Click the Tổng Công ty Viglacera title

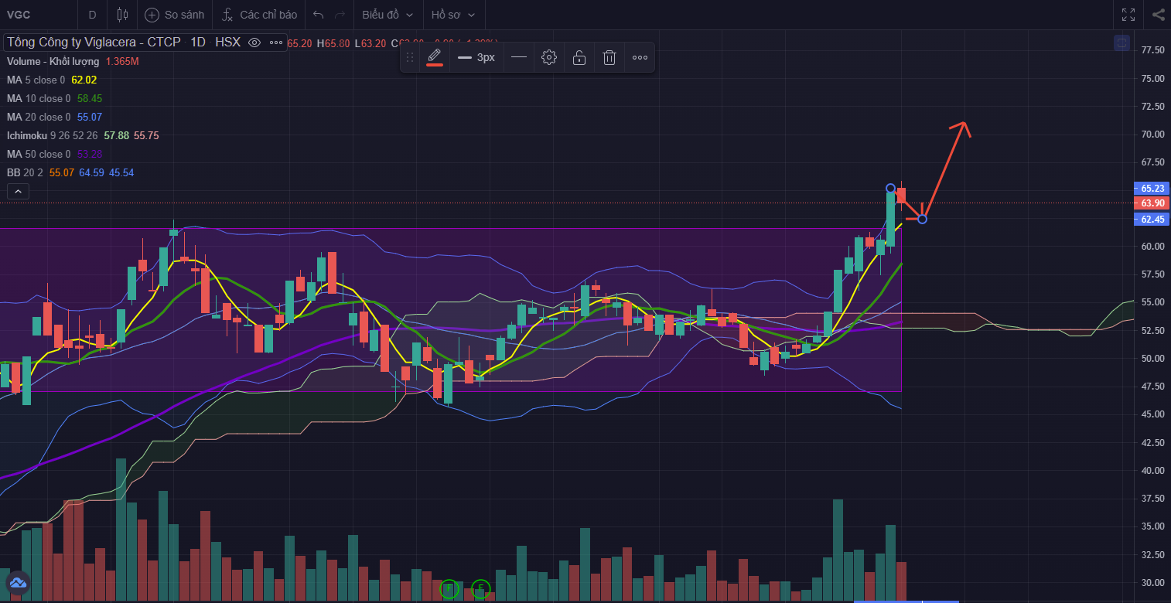(94, 43)
